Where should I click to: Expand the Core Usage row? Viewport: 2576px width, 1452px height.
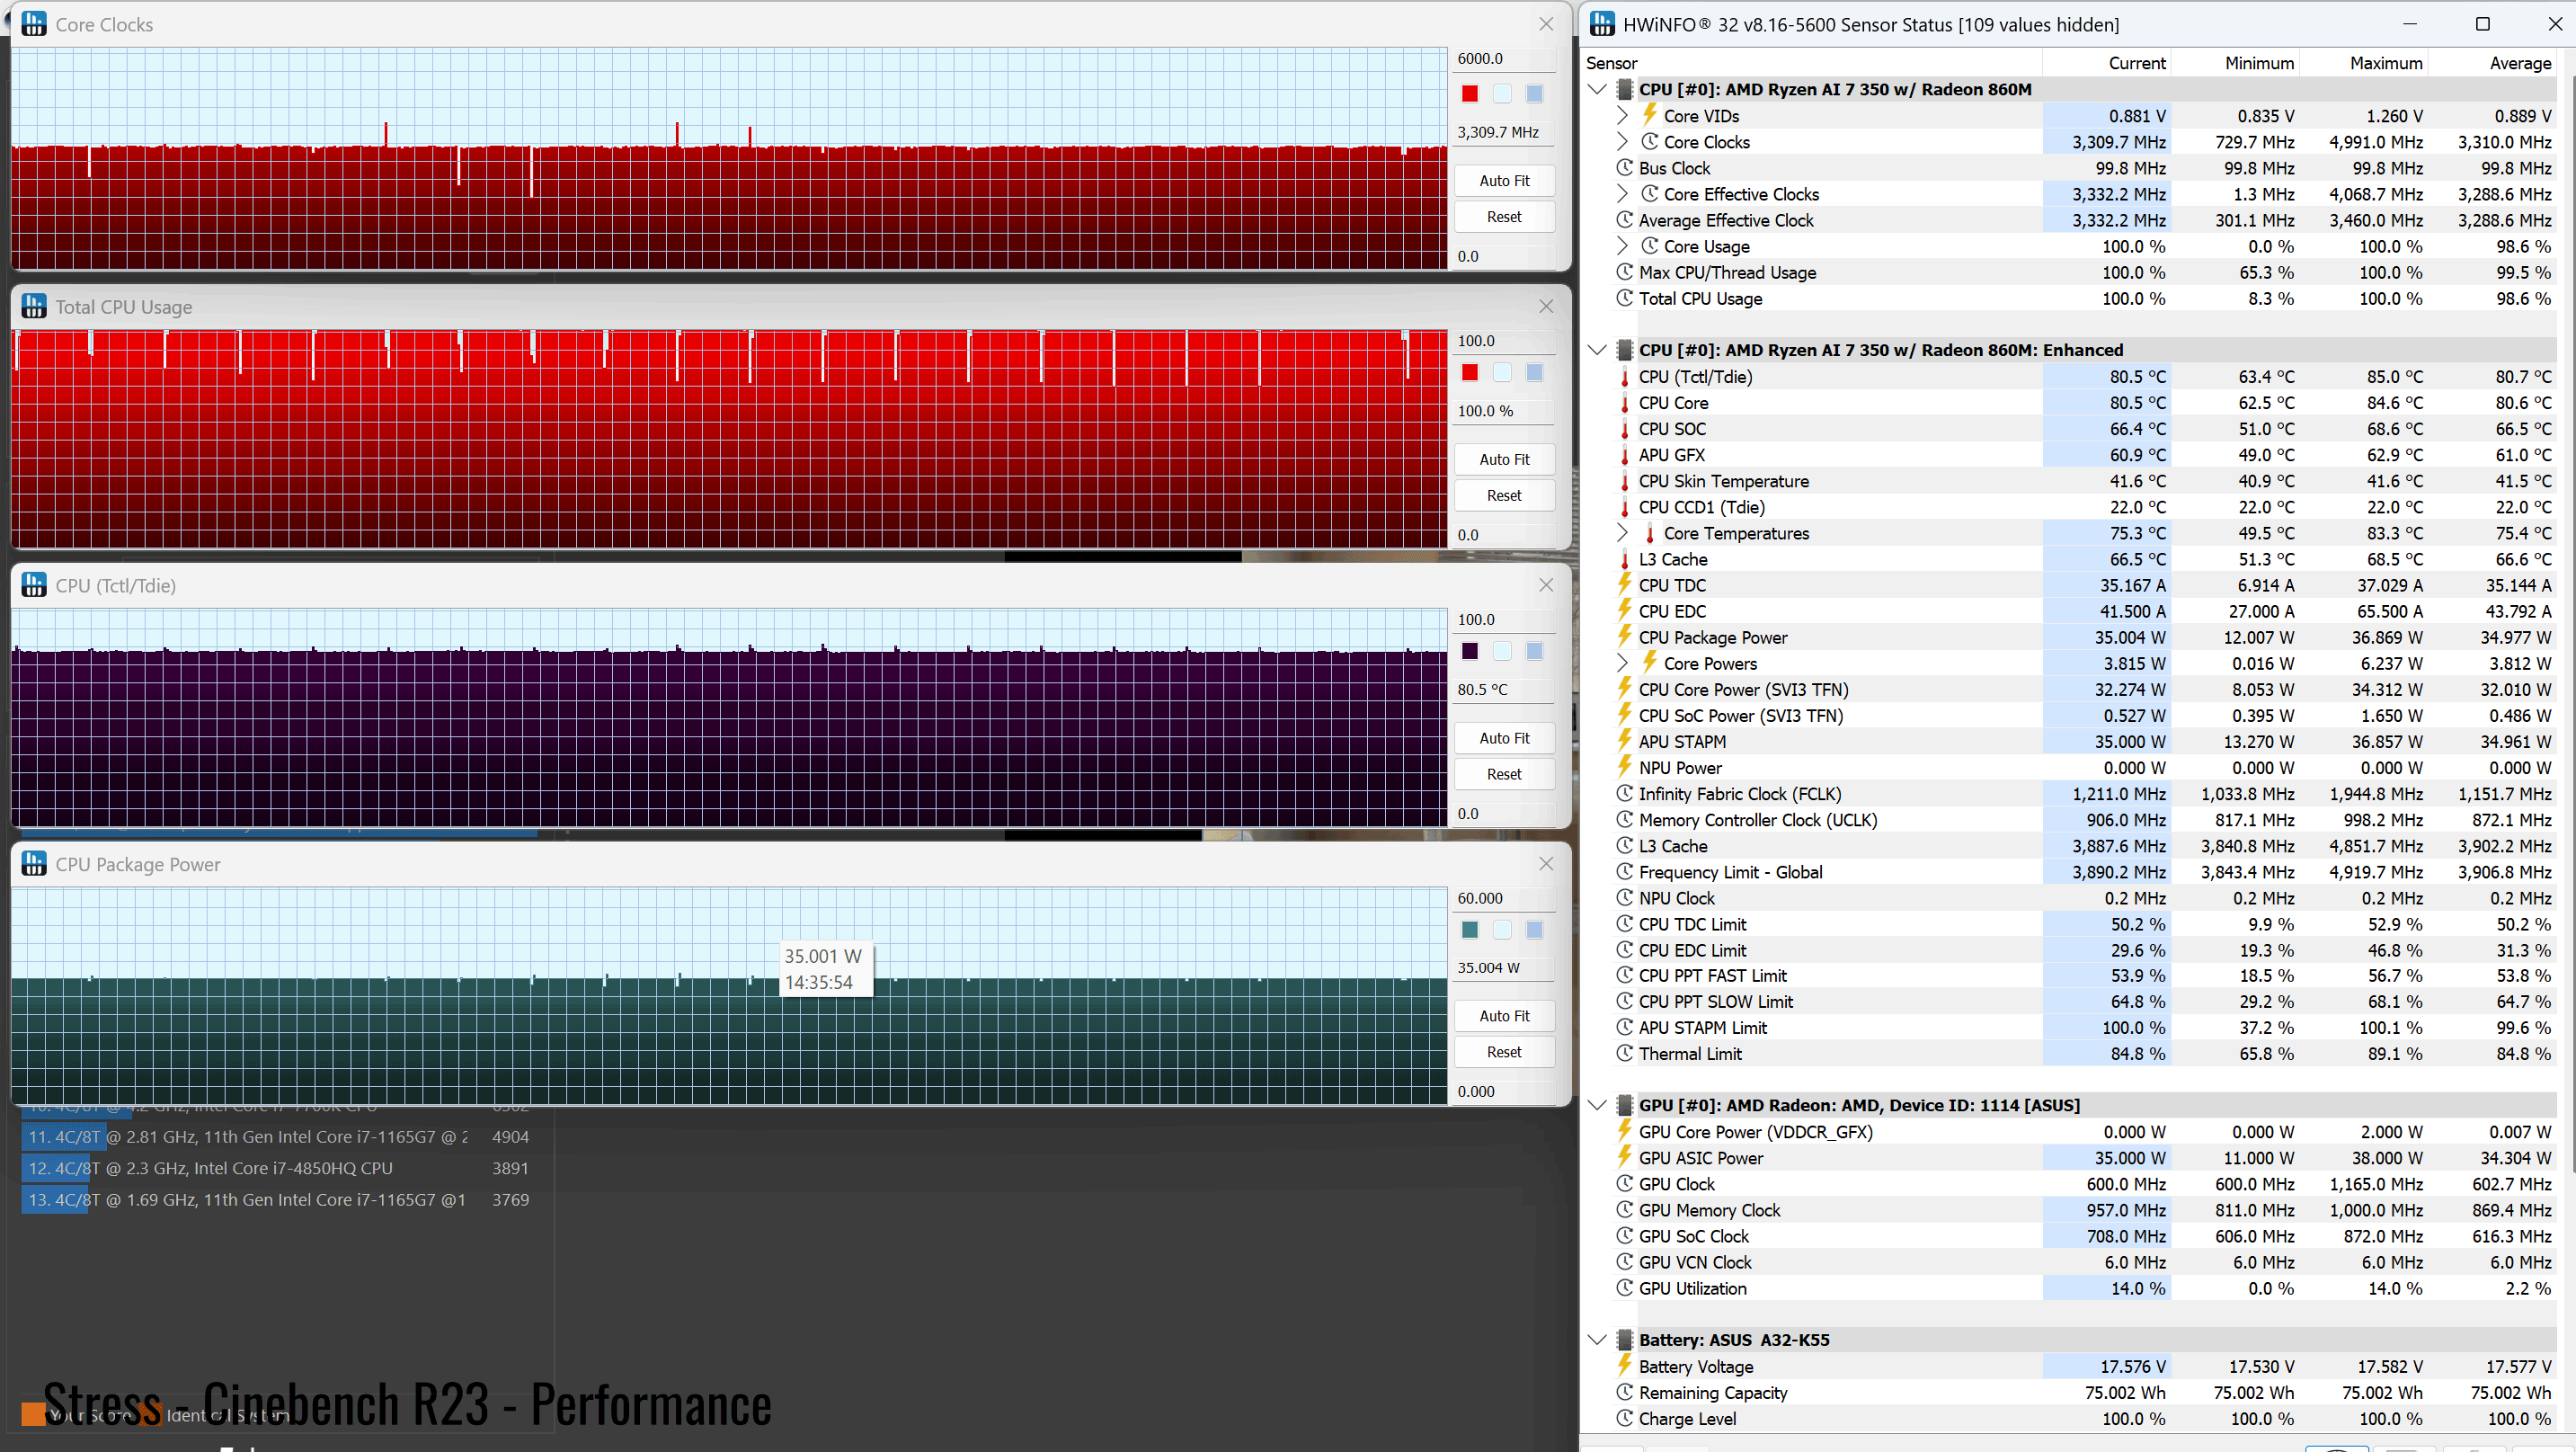1622,246
